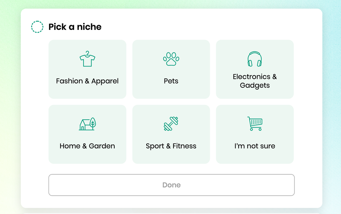
Task: Click the headphones icon
Action: pyautogui.click(x=254, y=59)
